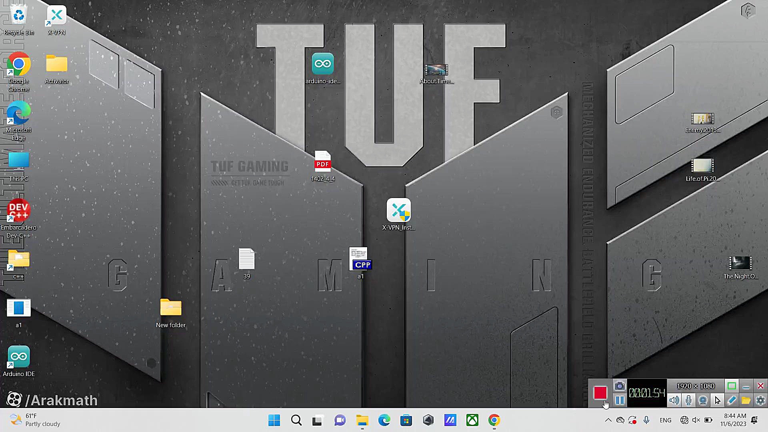The width and height of the screenshot is (768, 432).
Task: Select The.Night.O video file
Action: [x=740, y=268]
